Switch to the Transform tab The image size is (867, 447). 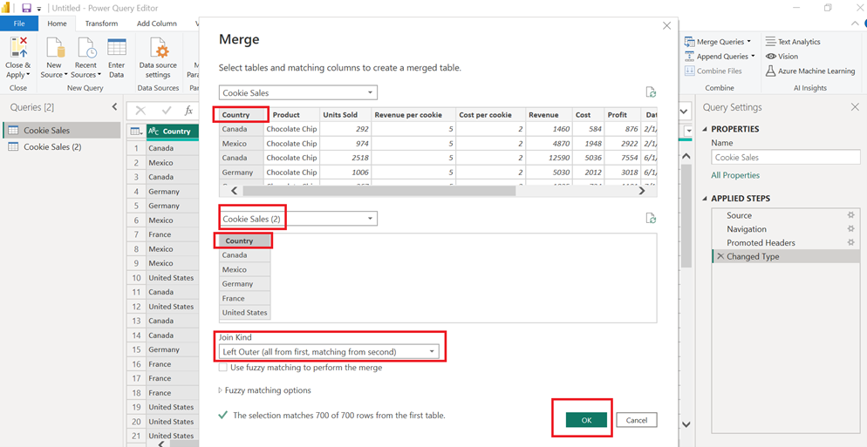[x=101, y=24]
